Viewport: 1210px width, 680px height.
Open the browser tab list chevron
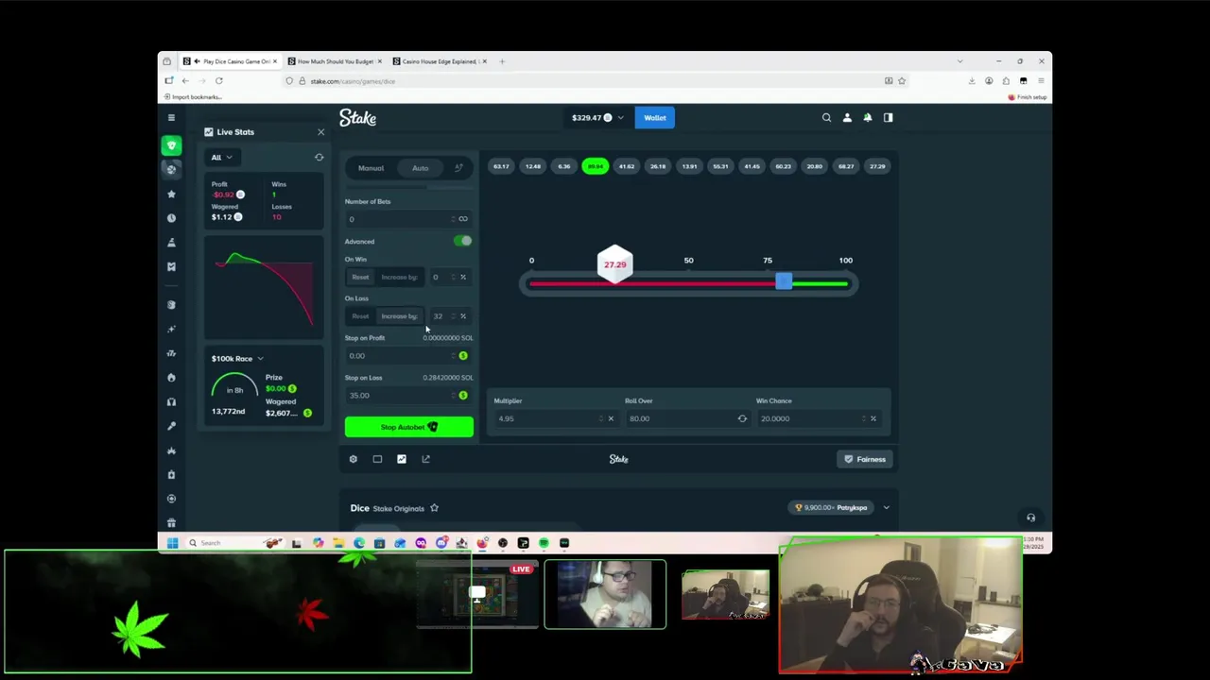pos(959,61)
